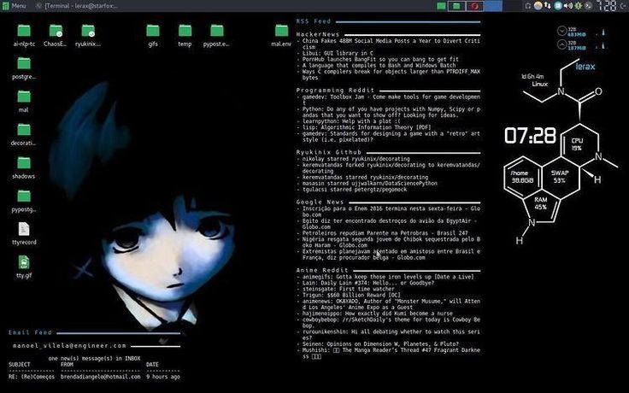Viewport: 629px width, 393px height.
Task: Click the brendadiangelo@hotmail.com email row
Action: [94, 377]
